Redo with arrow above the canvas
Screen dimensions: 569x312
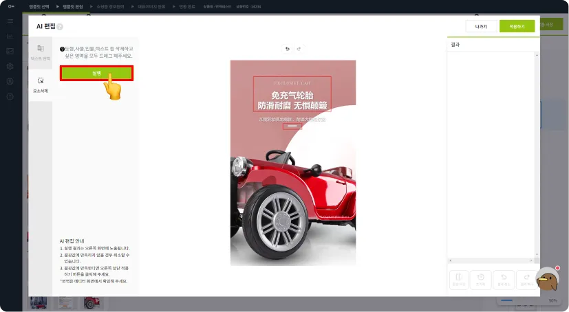[299, 49]
